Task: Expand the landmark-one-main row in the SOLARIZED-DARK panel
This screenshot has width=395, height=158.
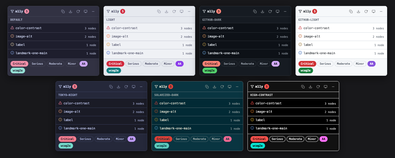Action: [x=197, y=128]
